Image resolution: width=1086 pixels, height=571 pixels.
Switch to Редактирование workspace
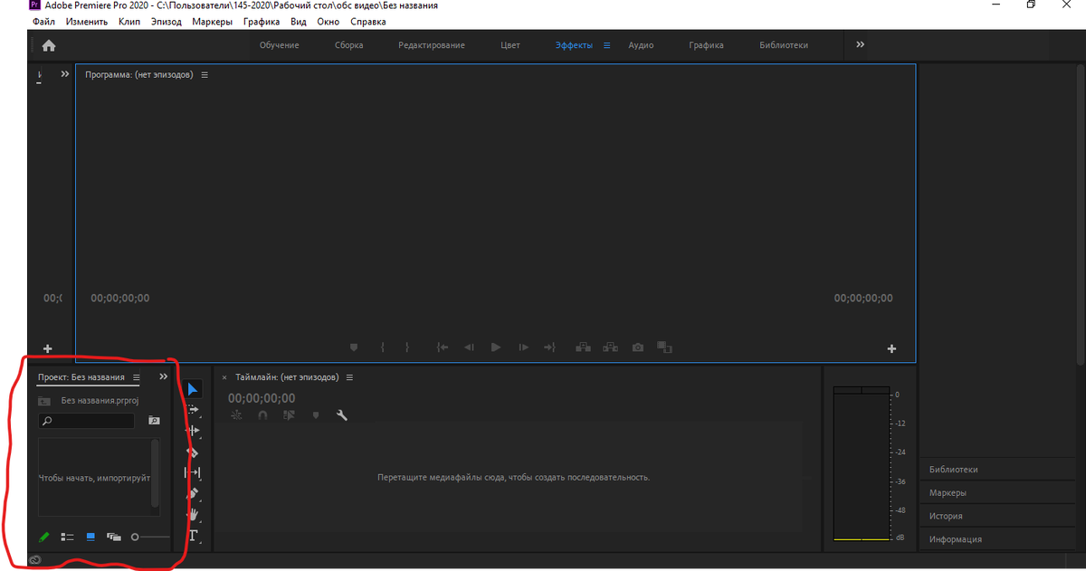click(432, 45)
